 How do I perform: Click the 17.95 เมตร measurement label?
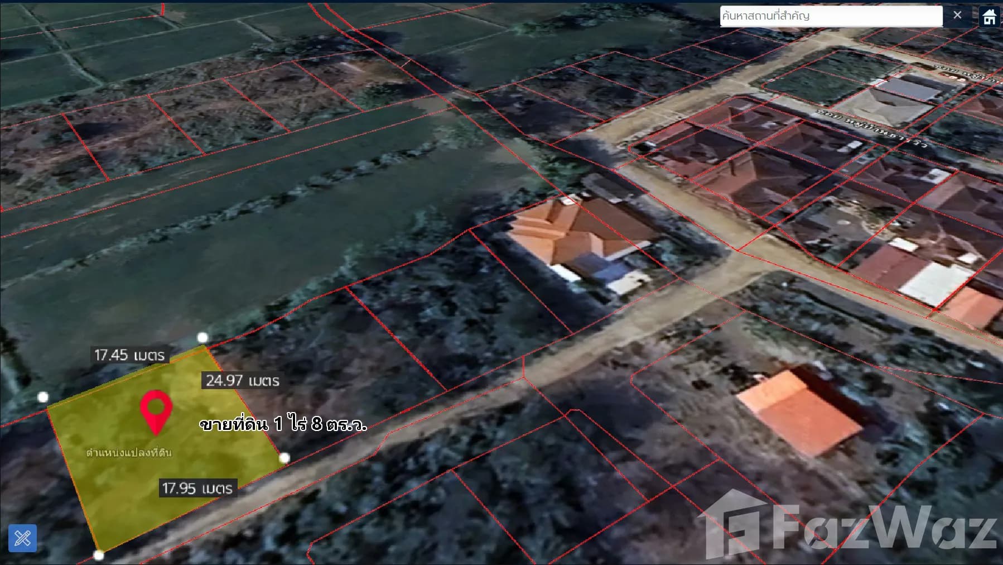click(197, 489)
